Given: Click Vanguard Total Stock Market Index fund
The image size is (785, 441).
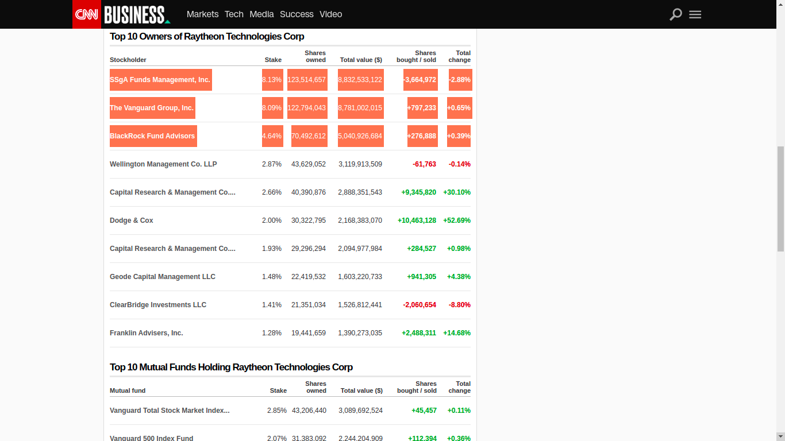Looking at the screenshot, I should click(x=170, y=411).
